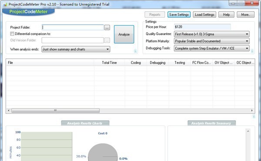261x161 pixels.
Task: Click the Reports button
Action: pyautogui.click(x=155, y=15)
